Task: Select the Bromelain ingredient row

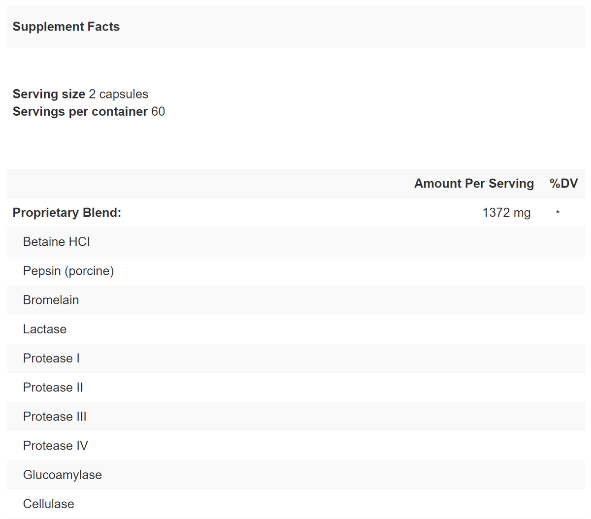Action: (x=51, y=300)
